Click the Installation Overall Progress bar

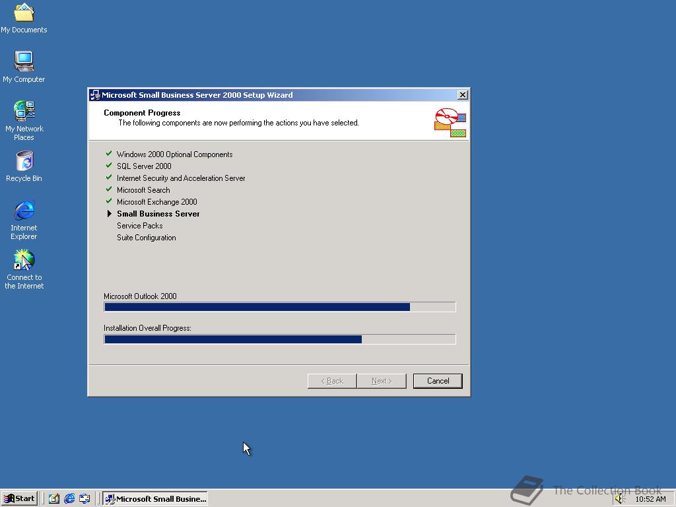pos(279,339)
